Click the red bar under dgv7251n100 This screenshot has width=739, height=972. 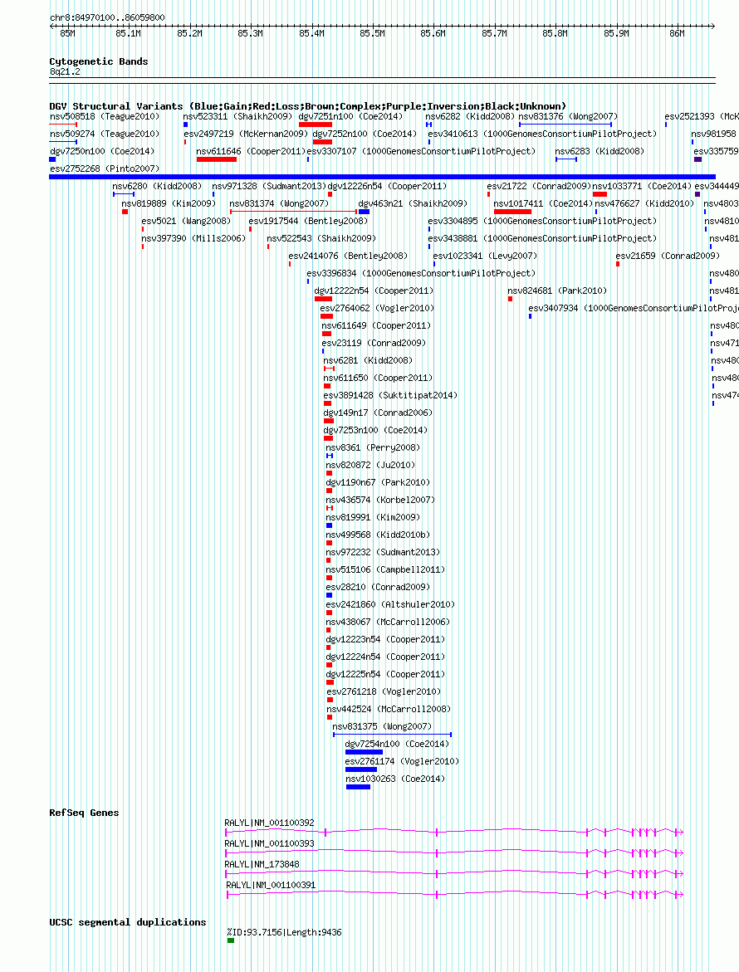pyautogui.click(x=316, y=125)
